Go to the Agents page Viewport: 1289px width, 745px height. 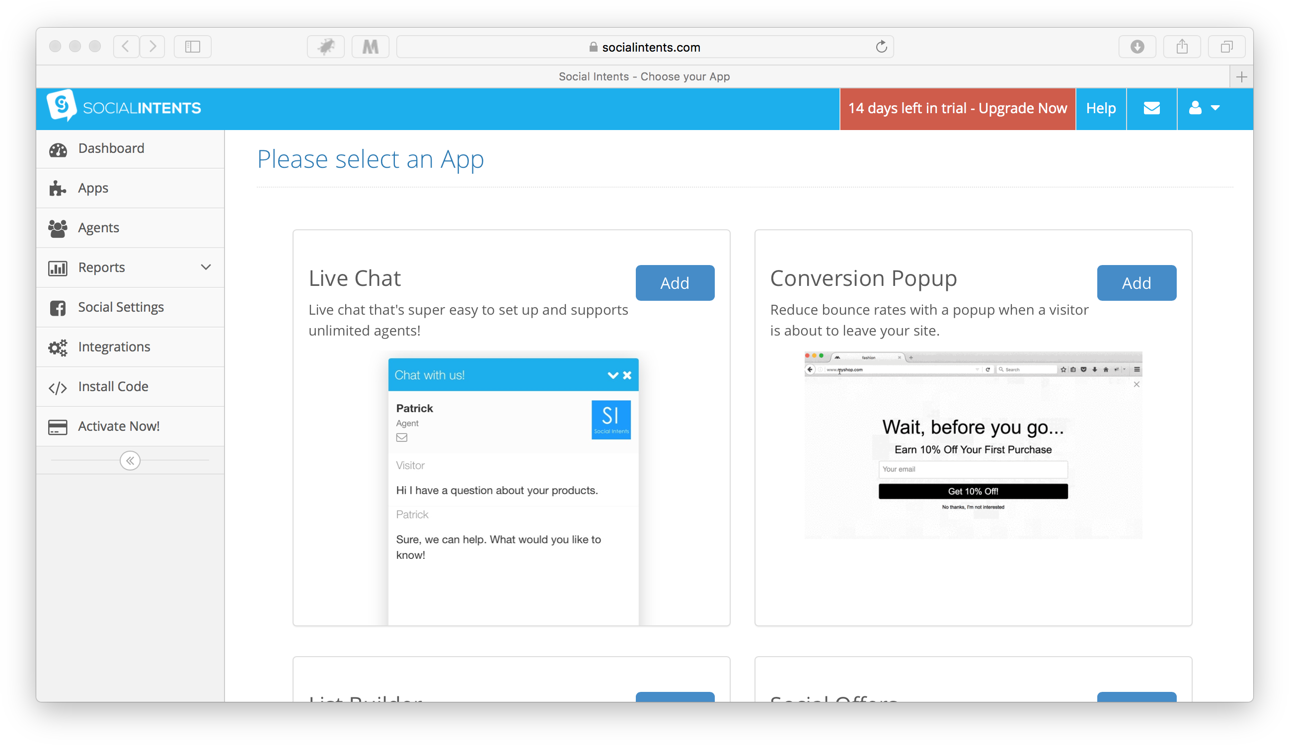130,228
